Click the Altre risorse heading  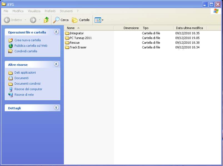(x=18, y=65)
